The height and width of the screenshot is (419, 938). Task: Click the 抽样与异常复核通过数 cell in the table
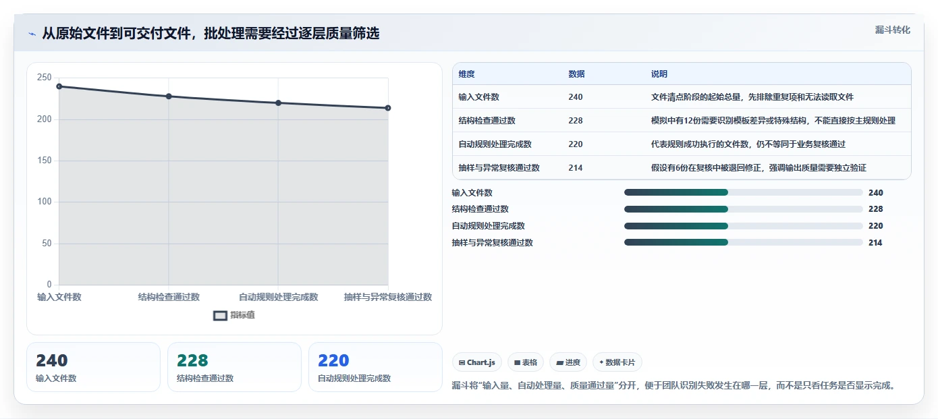click(x=499, y=168)
